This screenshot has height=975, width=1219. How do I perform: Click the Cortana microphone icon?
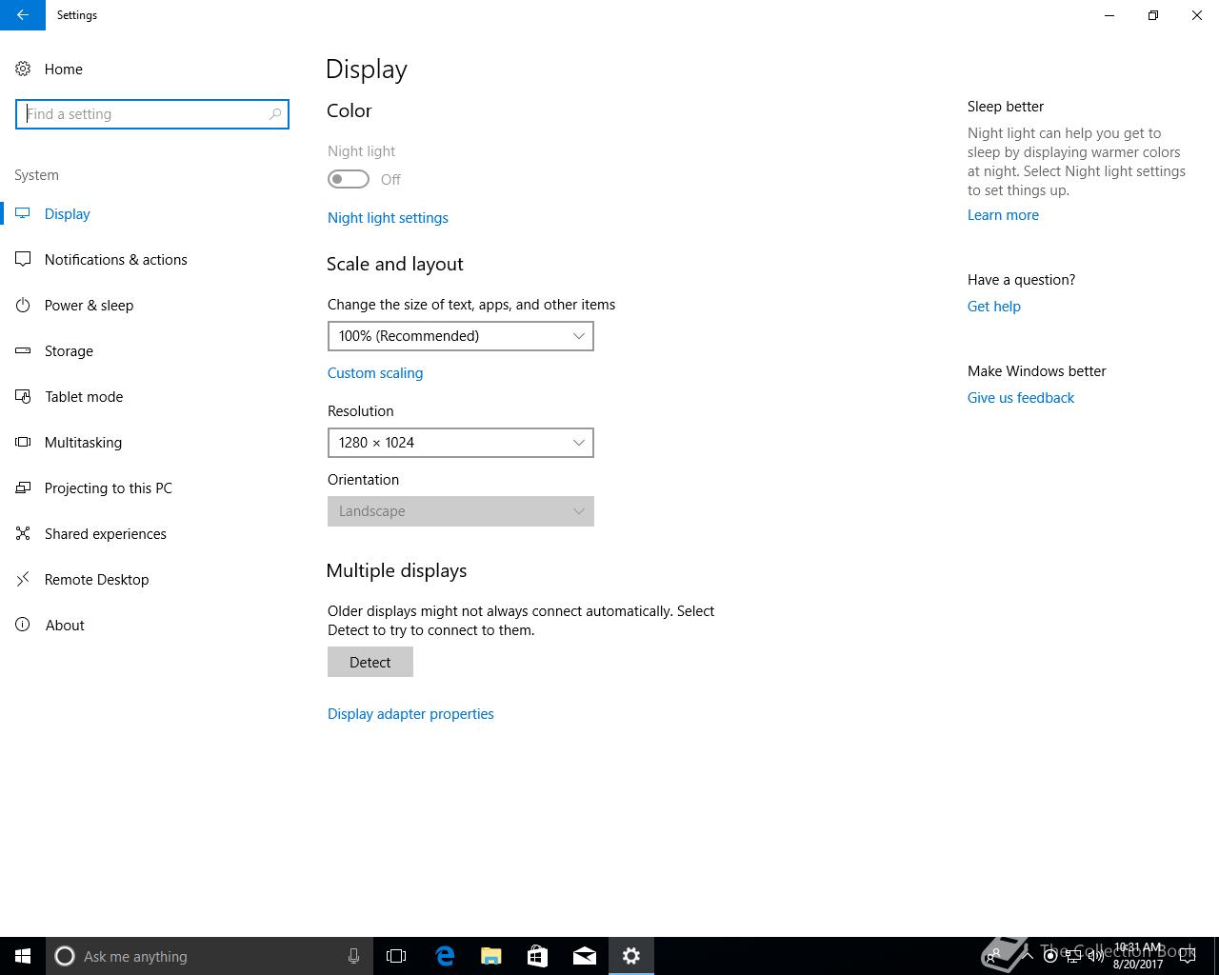pos(353,956)
